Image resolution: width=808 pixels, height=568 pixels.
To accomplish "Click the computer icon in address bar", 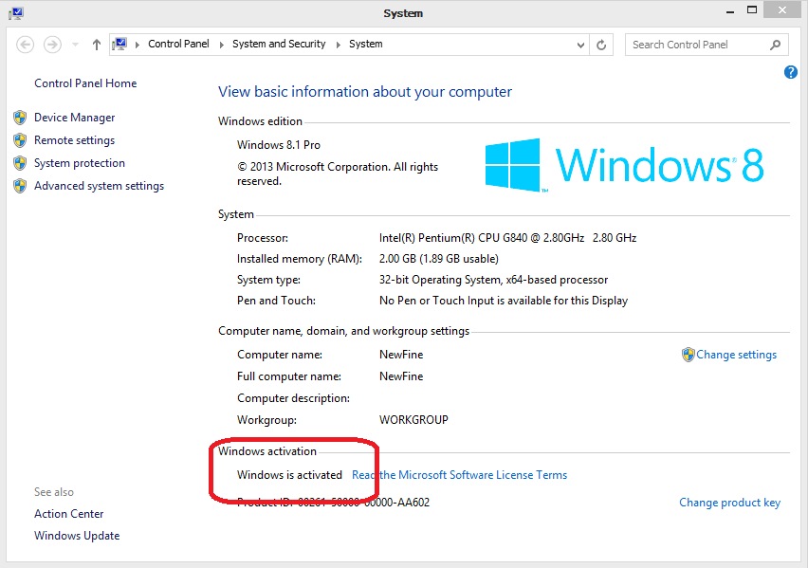I will (x=119, y=45).
